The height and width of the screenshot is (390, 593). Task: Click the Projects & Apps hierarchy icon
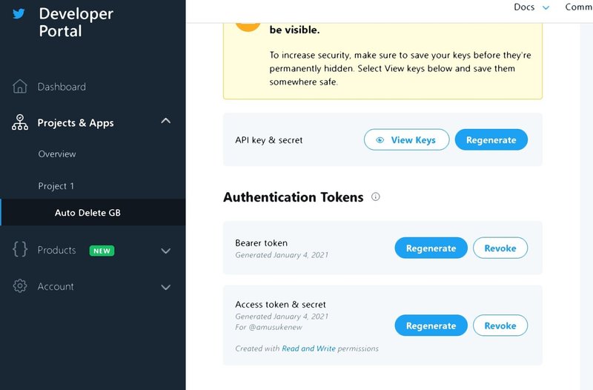pyautogui.click(x=20, y=123)
